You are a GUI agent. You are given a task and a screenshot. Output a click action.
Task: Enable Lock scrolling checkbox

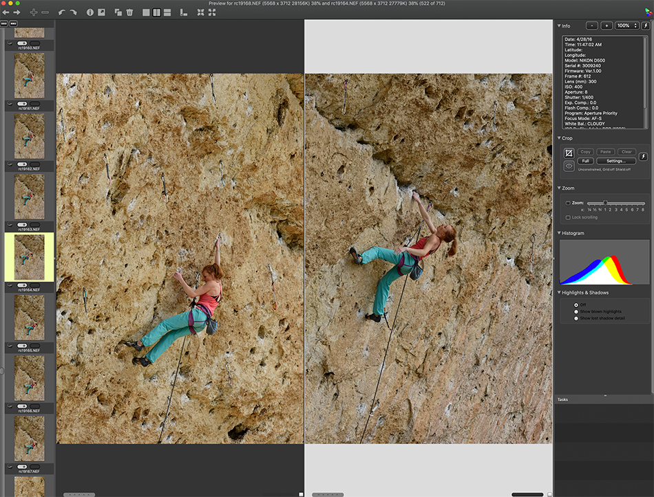[x=568, y=217]
